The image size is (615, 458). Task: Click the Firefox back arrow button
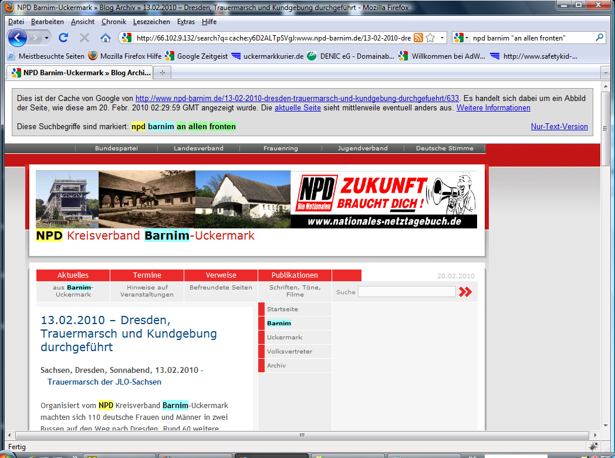pyautogui.click(x=18, y=38)
